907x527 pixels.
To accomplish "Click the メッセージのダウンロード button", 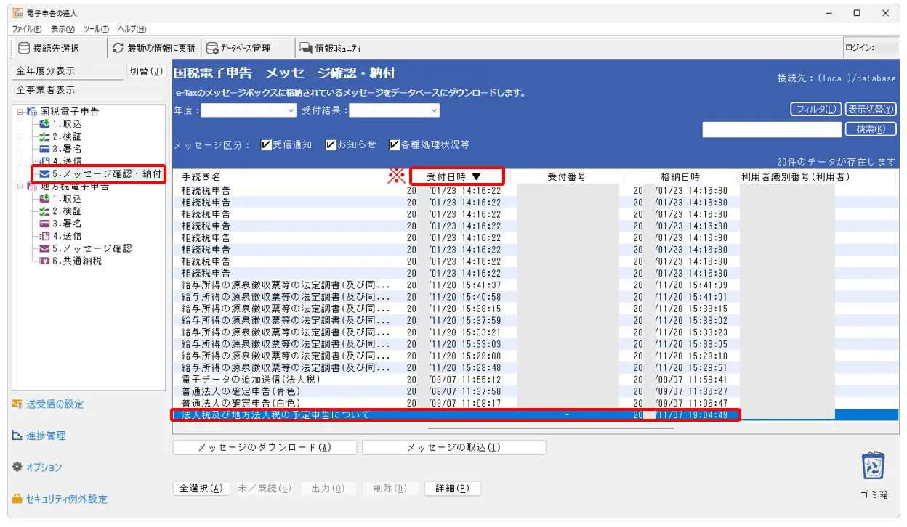I will (x=265, y=448).
